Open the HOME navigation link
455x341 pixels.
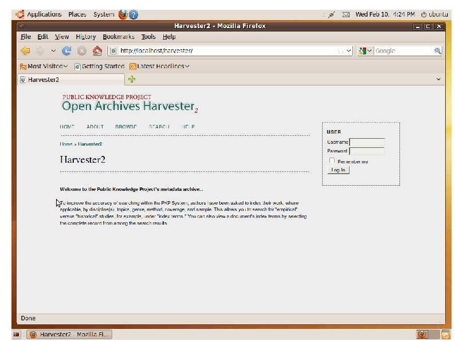pos(66,127)
